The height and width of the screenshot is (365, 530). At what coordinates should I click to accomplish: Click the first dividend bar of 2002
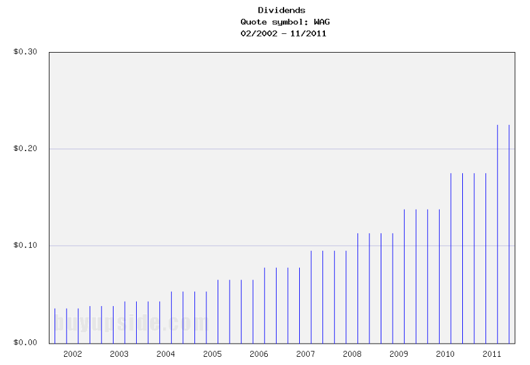[53, 326]
